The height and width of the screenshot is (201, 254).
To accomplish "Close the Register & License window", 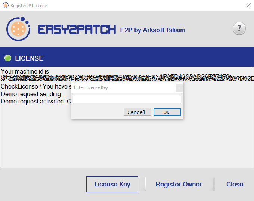I will [248, 6].
